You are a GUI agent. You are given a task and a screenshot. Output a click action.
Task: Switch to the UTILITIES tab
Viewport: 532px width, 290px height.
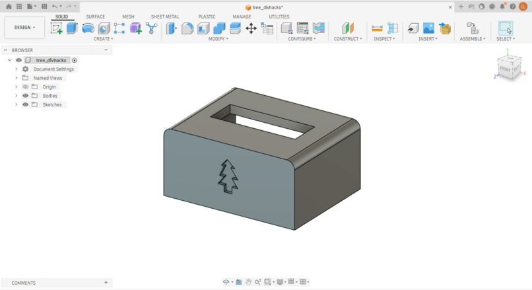point(279,17)
